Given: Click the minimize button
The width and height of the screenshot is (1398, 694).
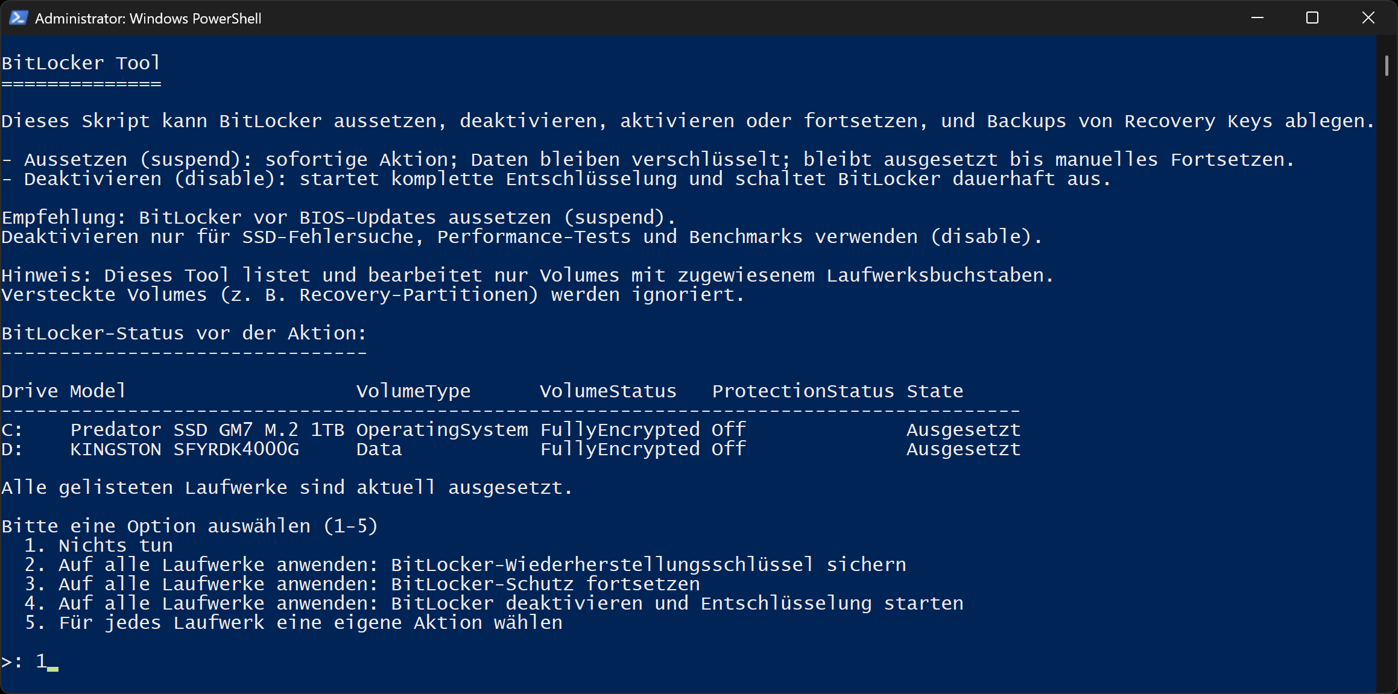Looking at the screenshot, I should (x=1257, y=17).
